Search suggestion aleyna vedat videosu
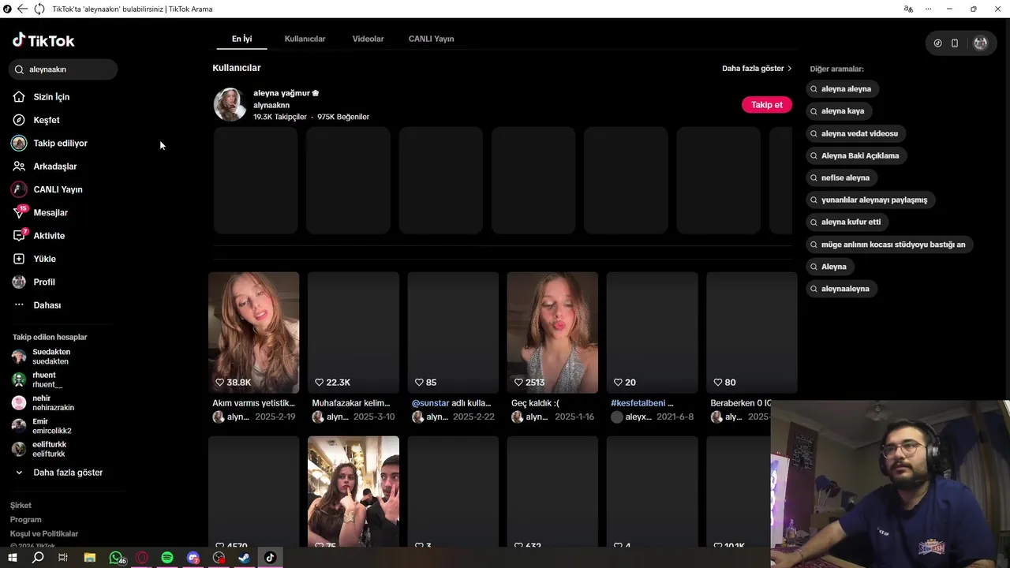Viewport: 1010px width, 568px height. click(x=858, y=133)
